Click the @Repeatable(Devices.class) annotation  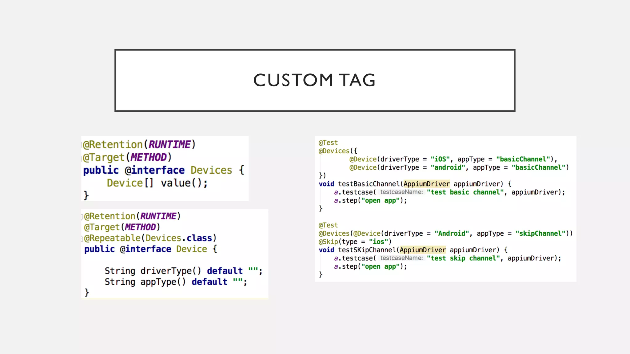(150, 238)
